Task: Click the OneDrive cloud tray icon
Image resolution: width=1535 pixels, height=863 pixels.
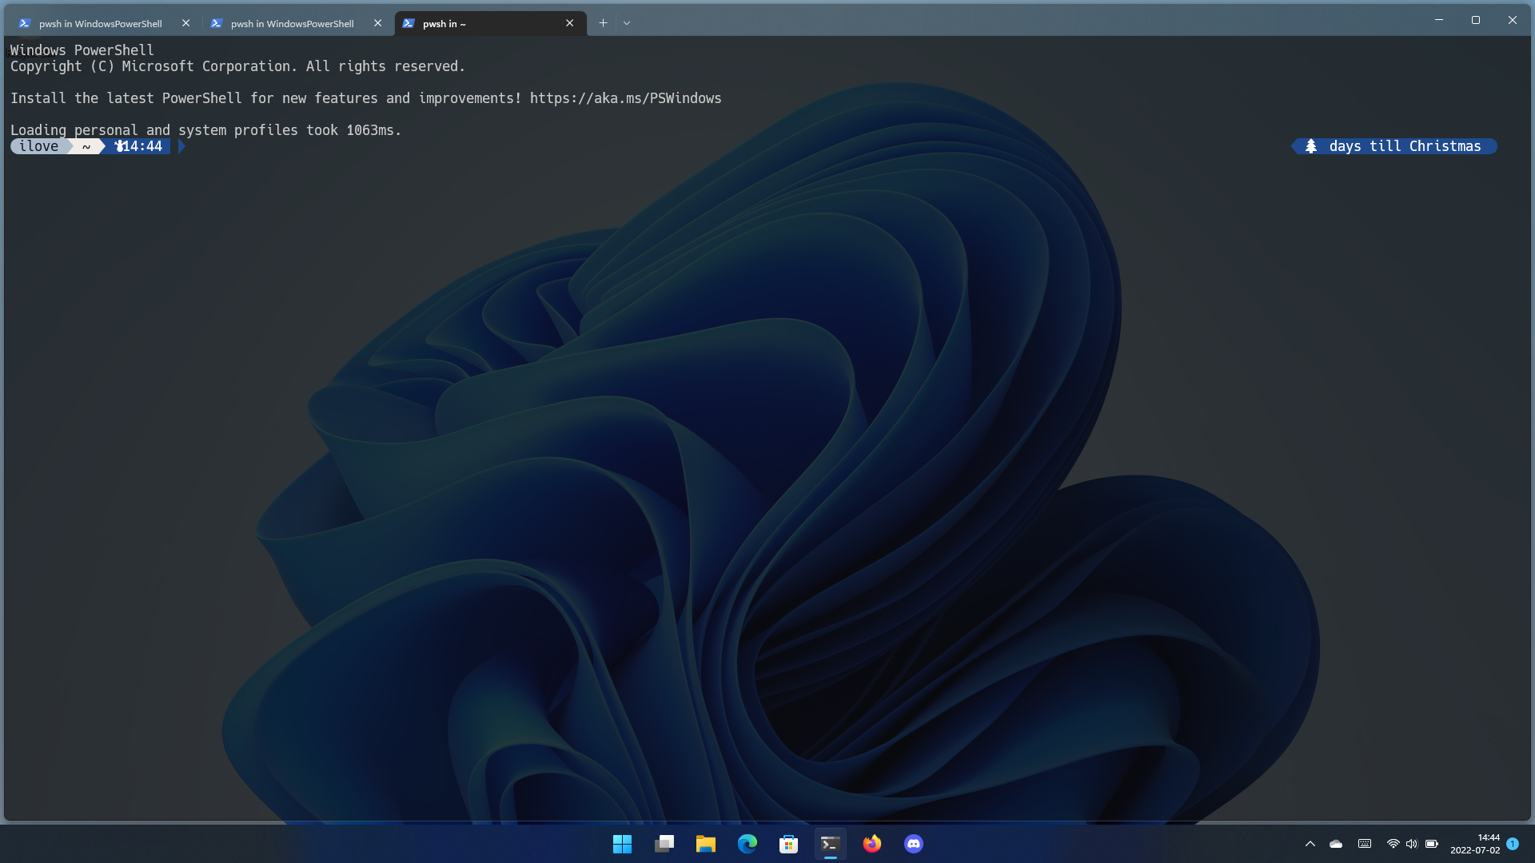Action: (x=1336, y=844)
